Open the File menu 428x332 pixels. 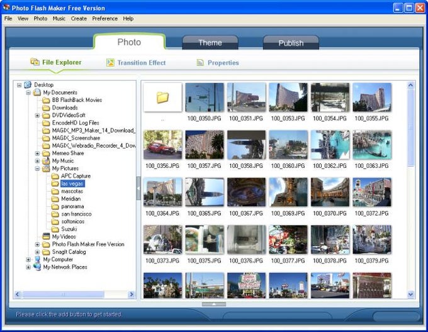tap(8, 18)
